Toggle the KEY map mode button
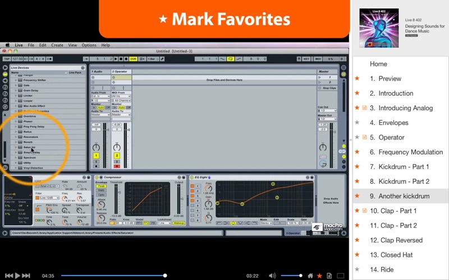This screenshot has height=280, width=449. click(x=306, y=59)
